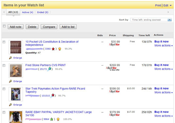The height and width of the screenshot is (123, 175).
Task: Expand More actions for Varsity Jacket
Action: point(164,116)
